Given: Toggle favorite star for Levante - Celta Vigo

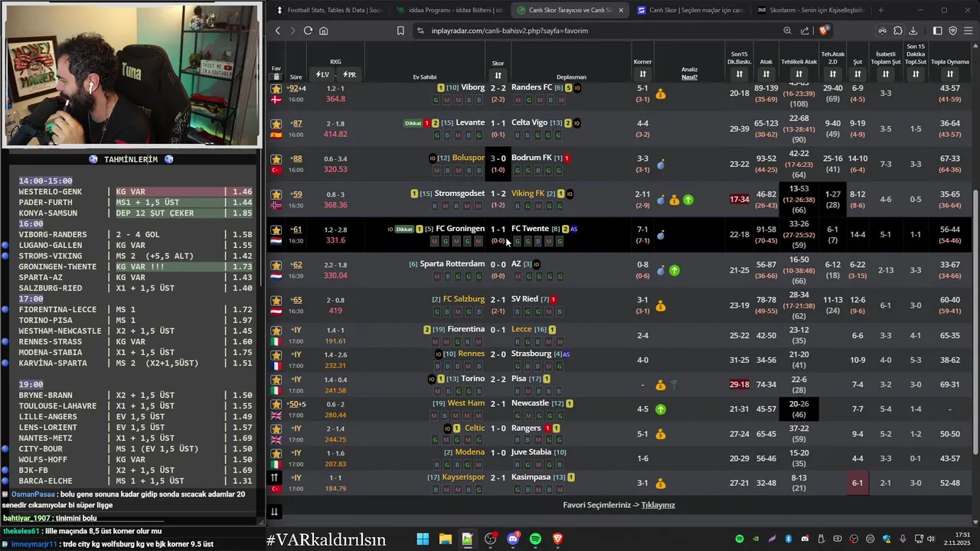Looking at the screenshot, I should tap(276, 123).
